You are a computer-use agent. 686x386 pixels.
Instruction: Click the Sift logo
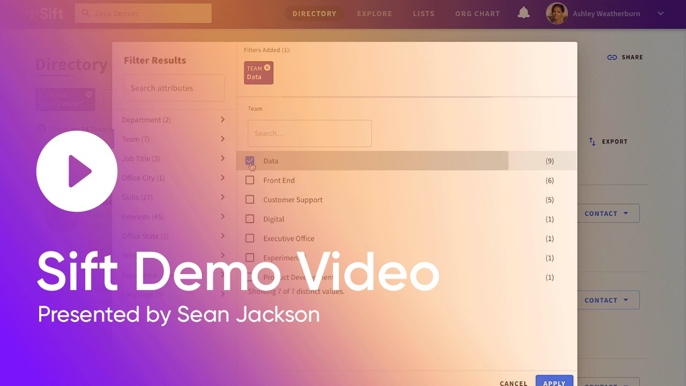(x=45, y=13)
